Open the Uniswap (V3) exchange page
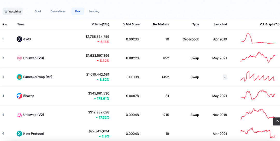 (34, 58)
